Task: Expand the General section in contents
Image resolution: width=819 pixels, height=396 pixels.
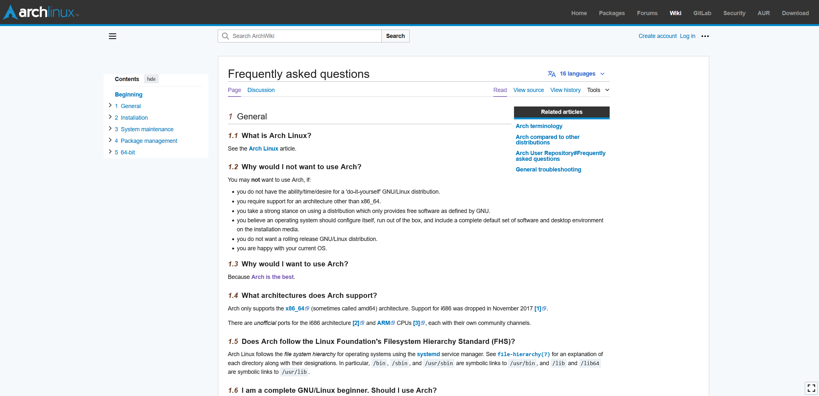Action: tap(110, 106)
